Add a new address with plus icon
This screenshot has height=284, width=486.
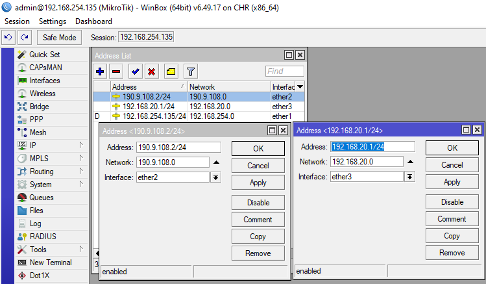100,71
